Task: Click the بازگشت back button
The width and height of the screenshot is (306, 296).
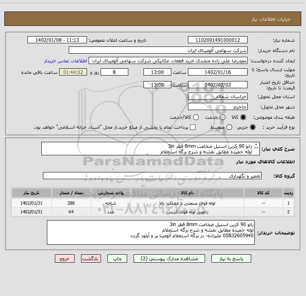Action: (91, 259)
